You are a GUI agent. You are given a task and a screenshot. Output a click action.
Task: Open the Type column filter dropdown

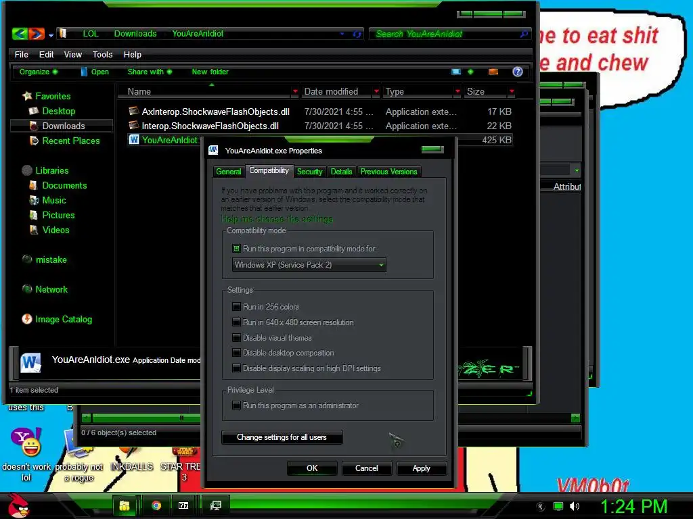457,91
